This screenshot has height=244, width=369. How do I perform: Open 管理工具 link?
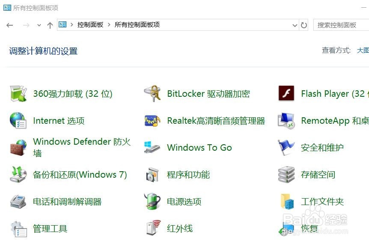[x=50, y=229]
